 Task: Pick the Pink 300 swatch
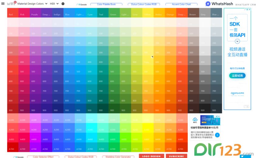24,51
